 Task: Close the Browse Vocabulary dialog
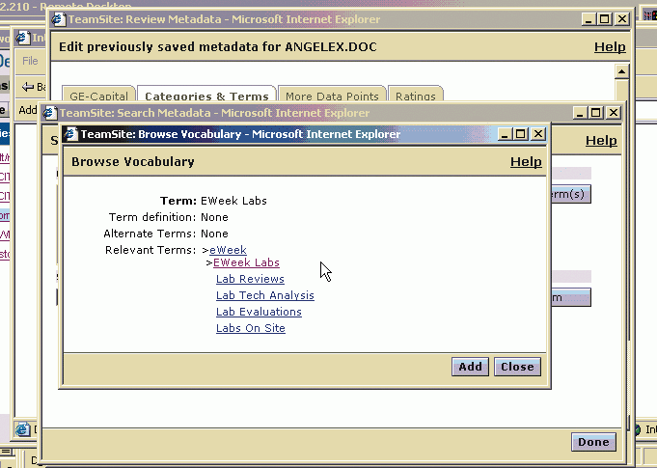click(517, 367)
